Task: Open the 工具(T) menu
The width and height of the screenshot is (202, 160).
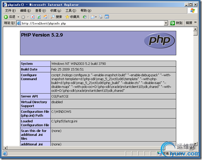Action: [x=71, y=10]
